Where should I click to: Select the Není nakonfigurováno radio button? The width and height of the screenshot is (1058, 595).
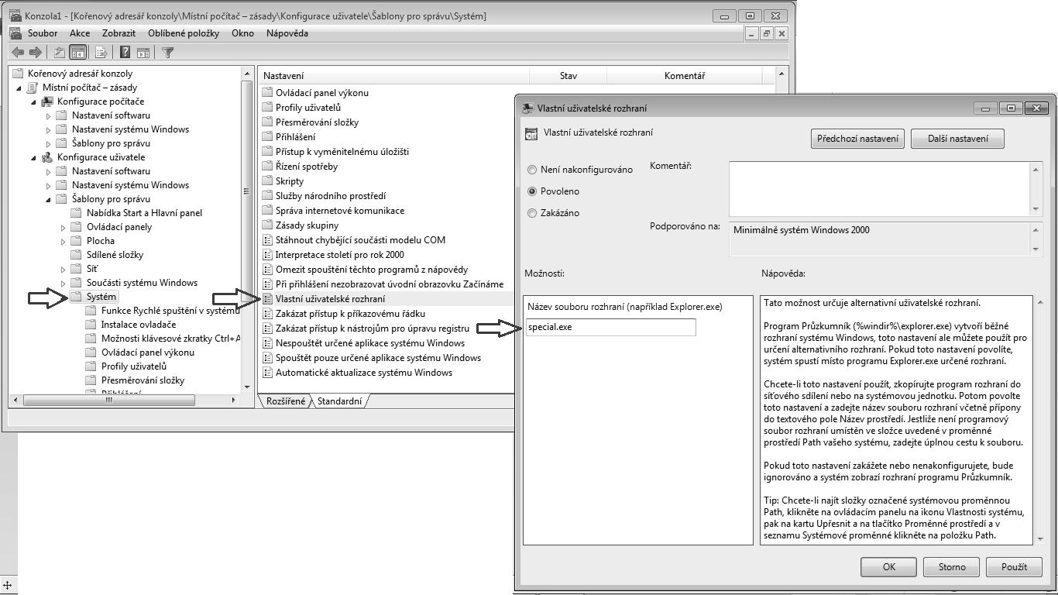coord(532,170)
